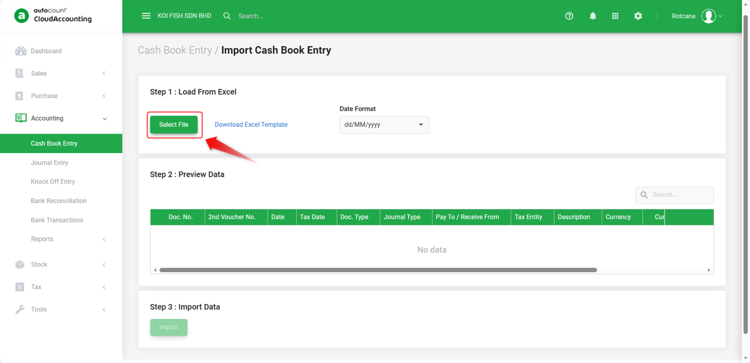The width and height of the screenshot is (750, 363).
Task: Click the Select File button
Action: (x=174, y=125)
